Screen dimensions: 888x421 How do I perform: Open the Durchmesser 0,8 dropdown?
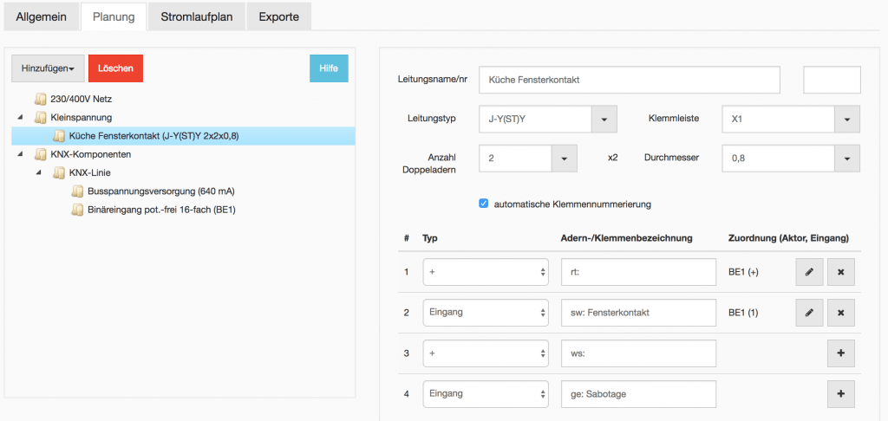[x=847, y=159]
